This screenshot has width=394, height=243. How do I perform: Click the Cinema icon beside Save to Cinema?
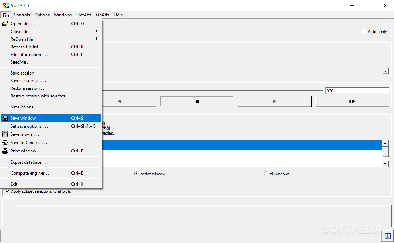(x=5, y=143)
